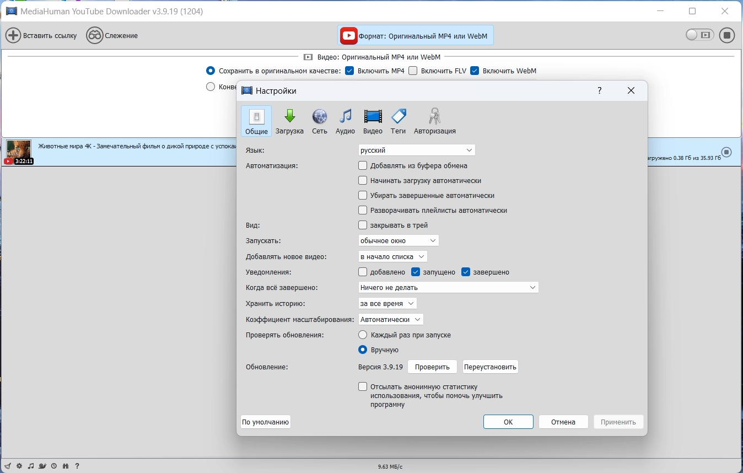Image resolution: width=743 pixels, height=473 pixels.
Task: Click the По умолчанию button
Action: tap(266, 422)
